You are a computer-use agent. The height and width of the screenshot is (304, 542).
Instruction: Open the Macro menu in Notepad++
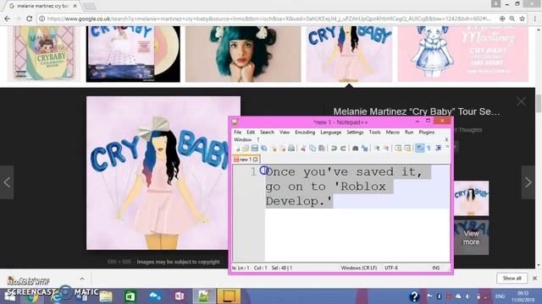(392, 132)
